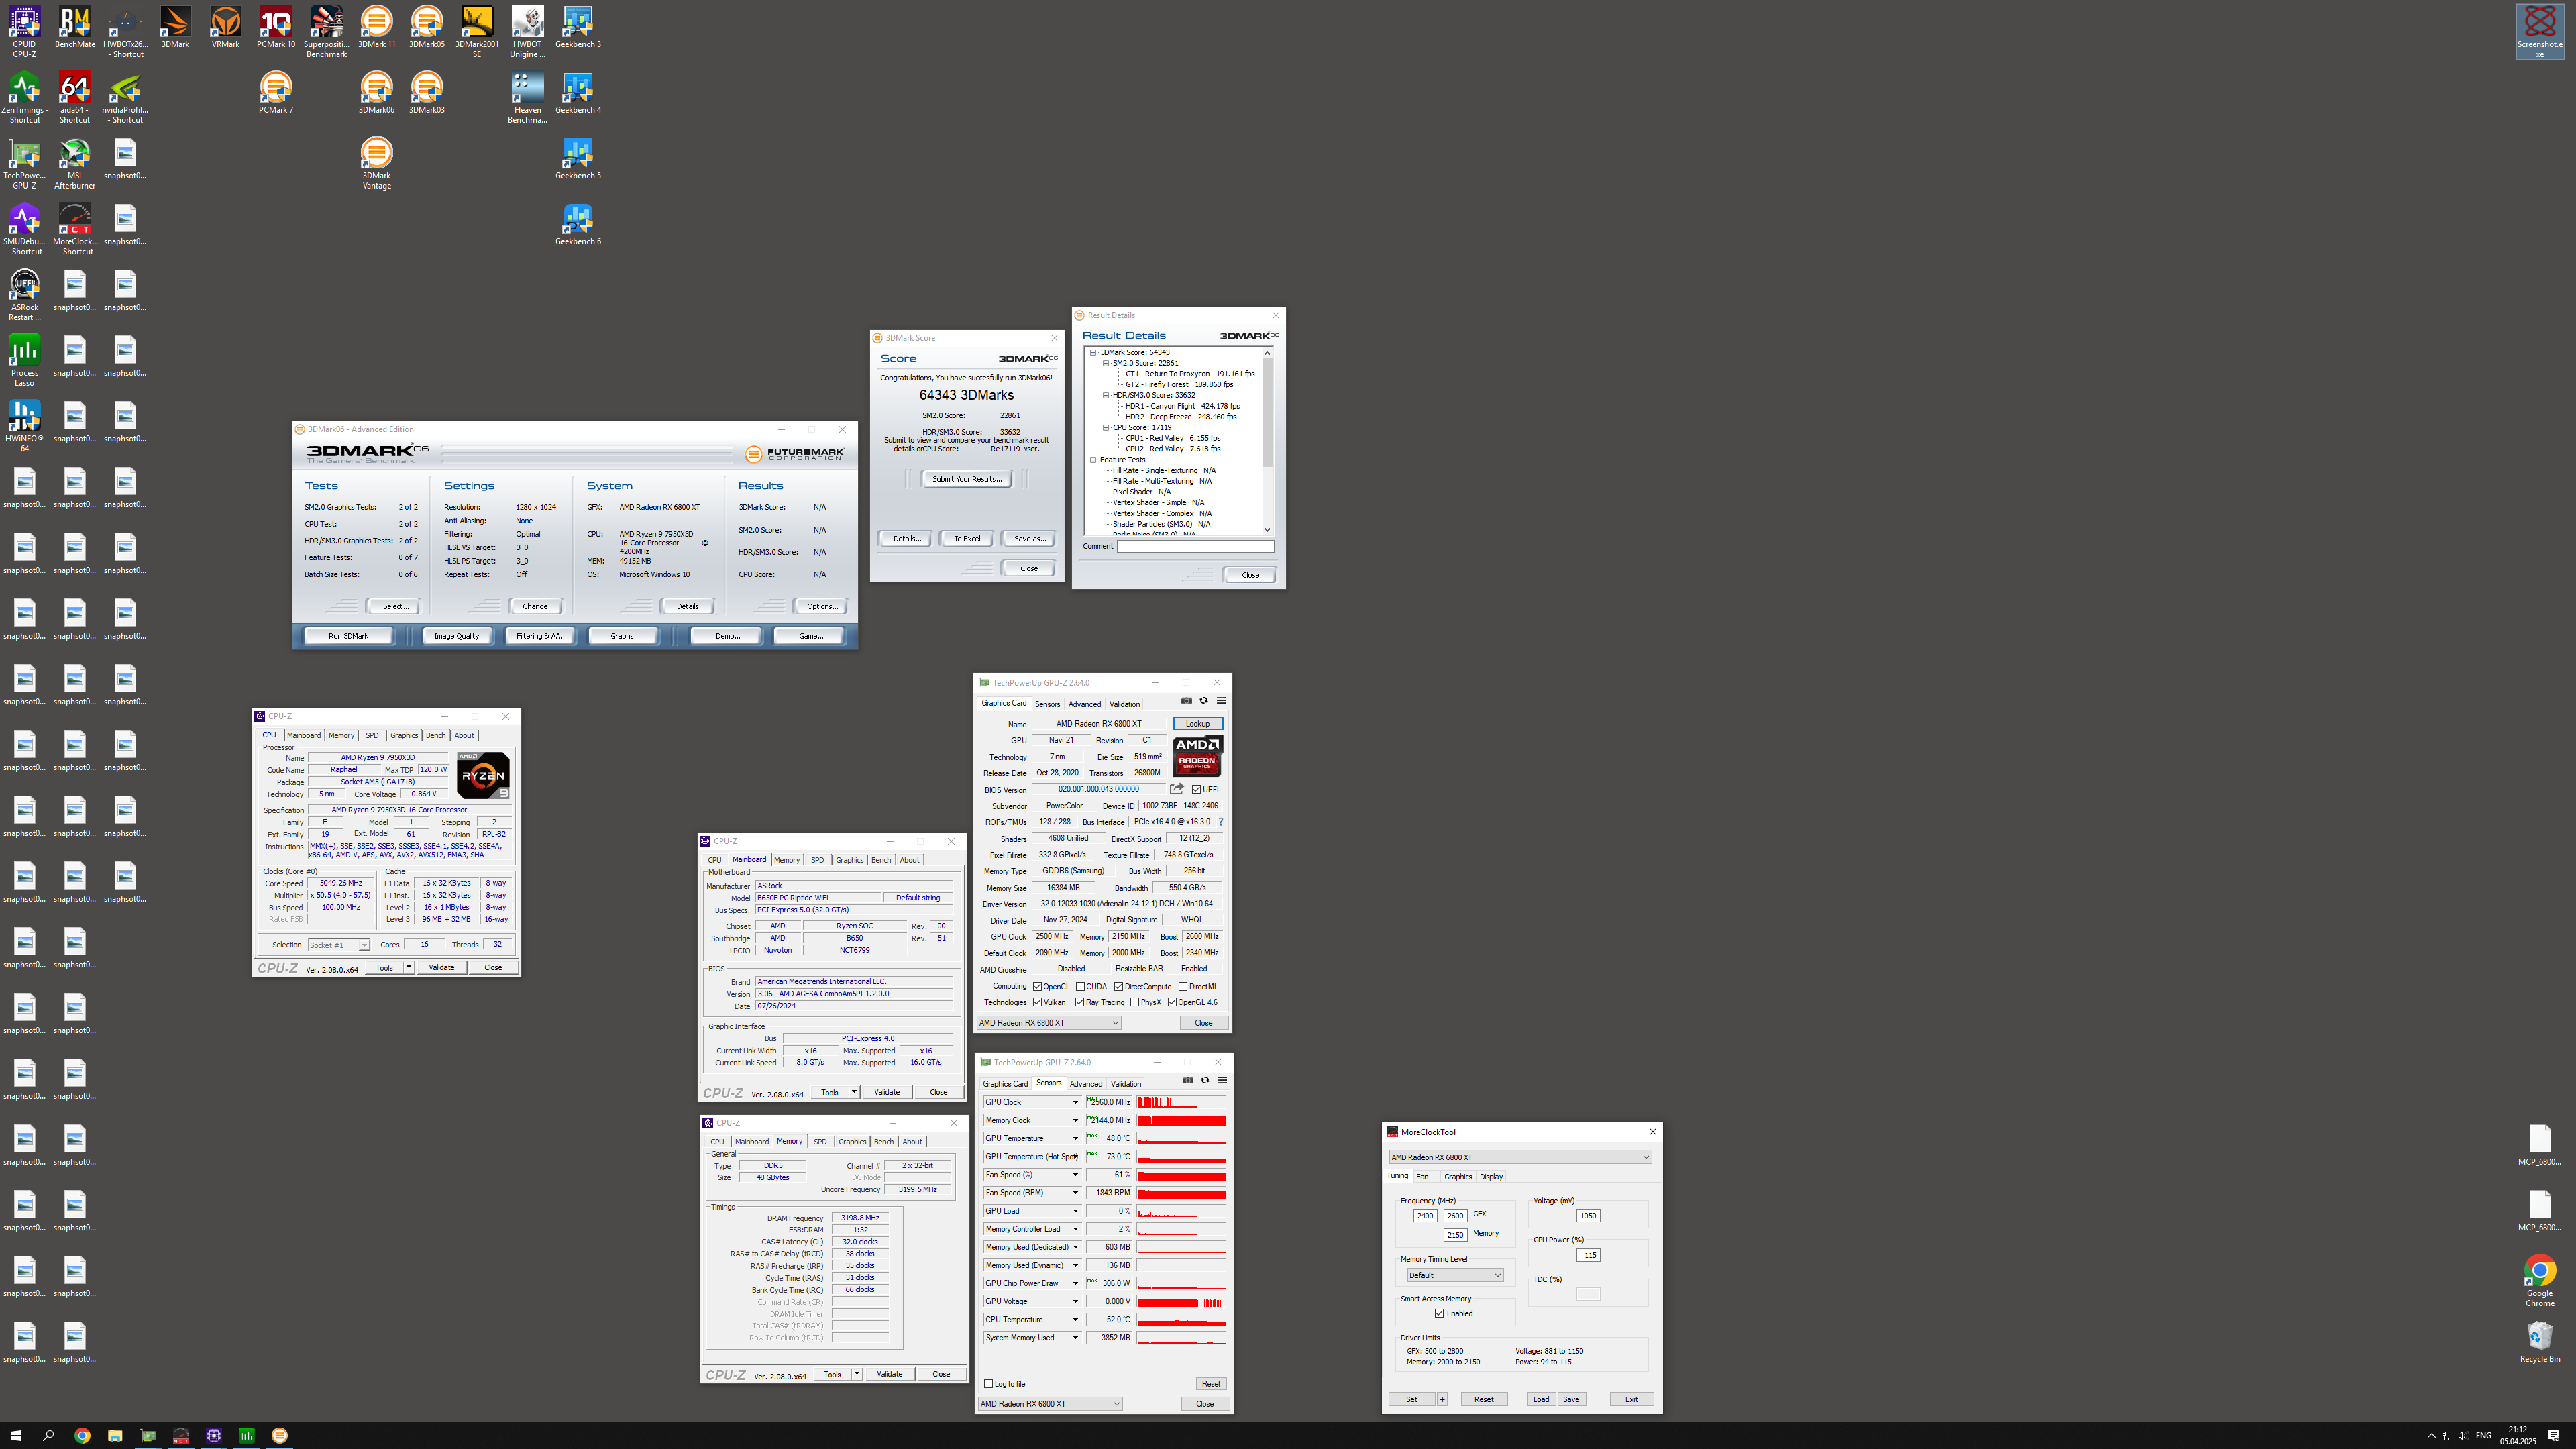Click the BIOS export share icon in GPU-Z
This screenshot has height=1449, width=2576.
[x=1177, y=790]
